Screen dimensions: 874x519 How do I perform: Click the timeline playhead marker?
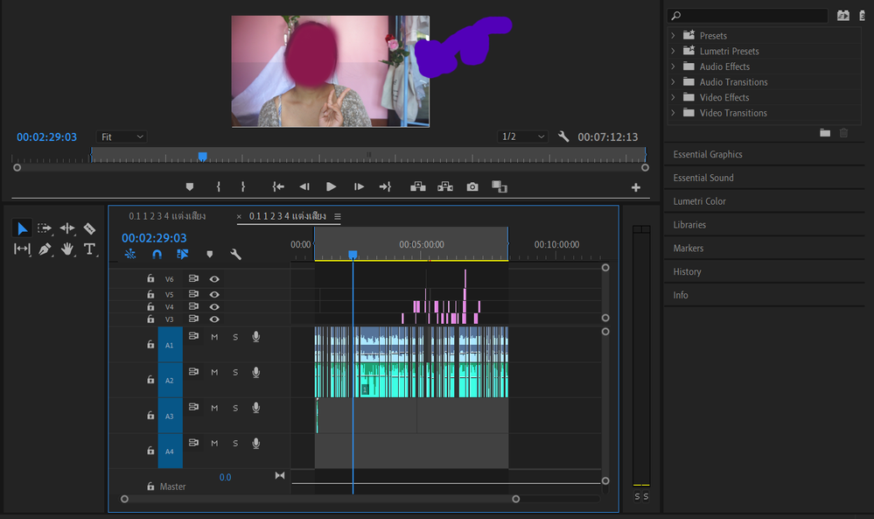pyautogui.click(x=353, y=255)
